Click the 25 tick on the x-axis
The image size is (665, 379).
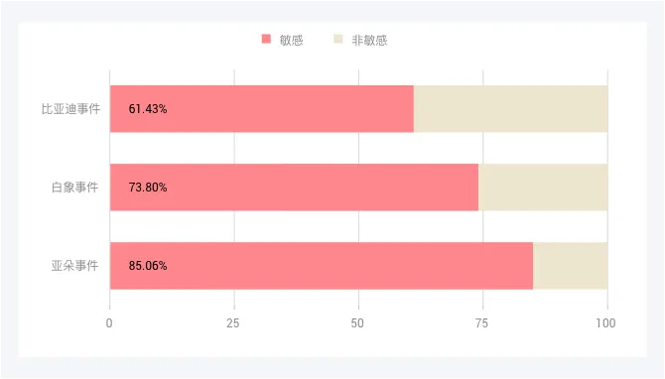233,323
